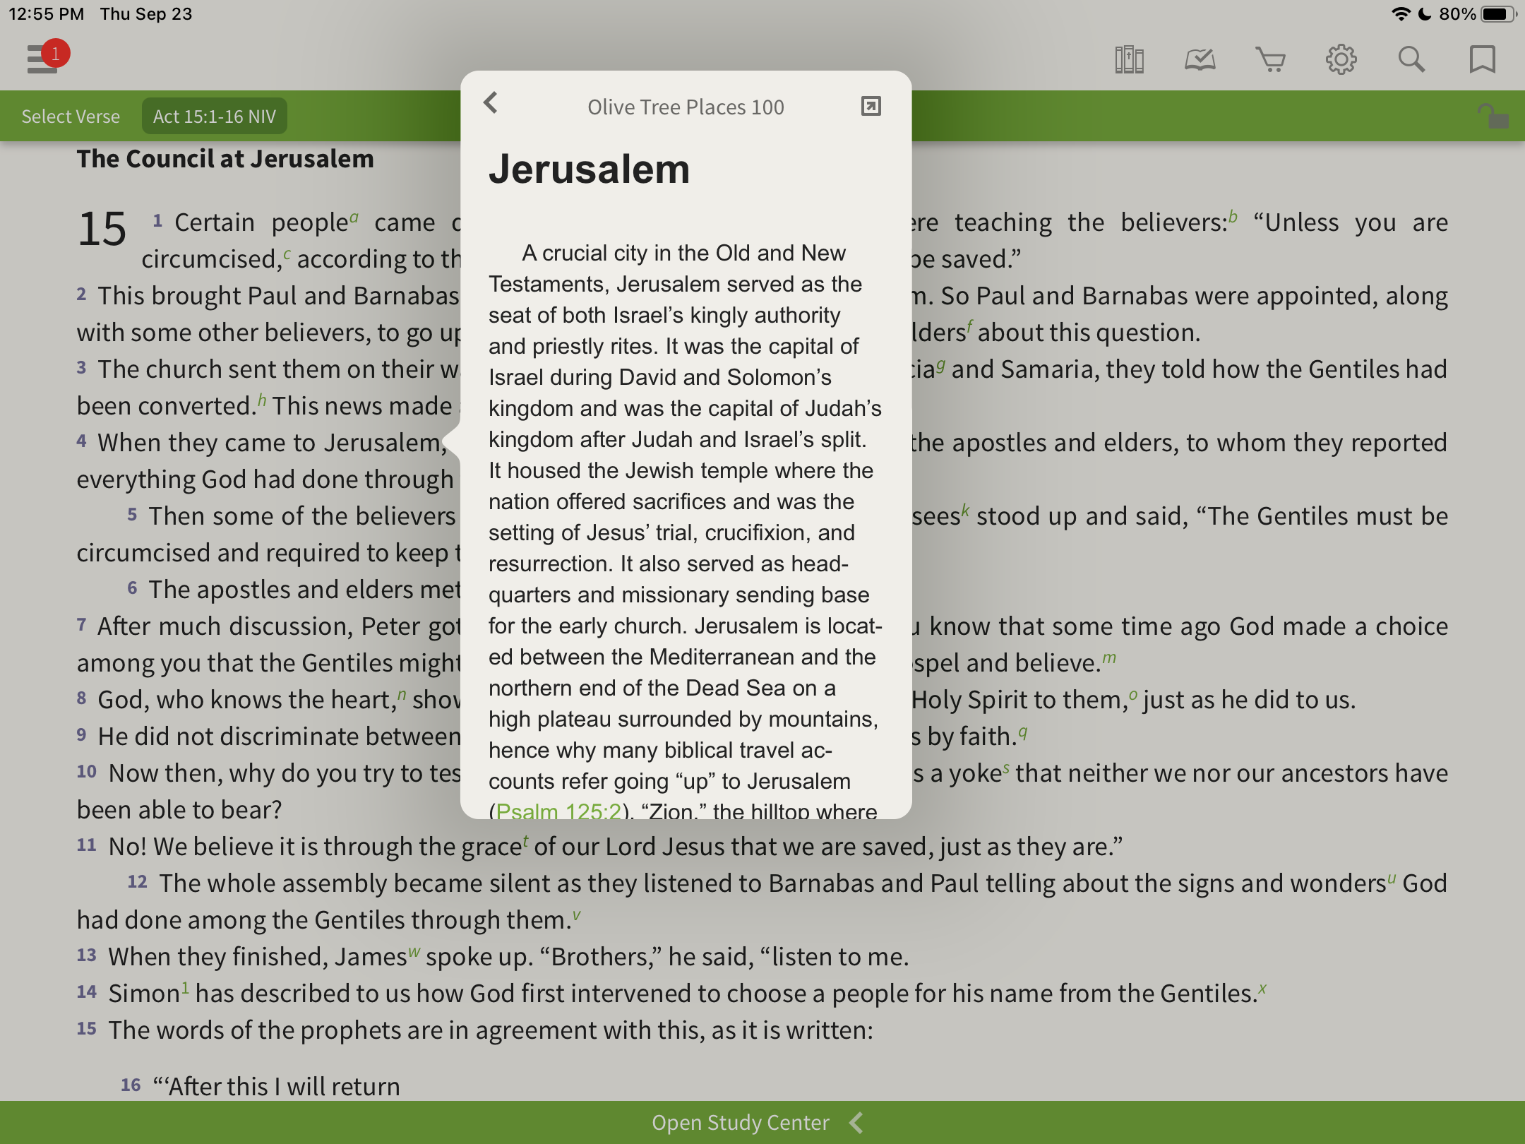Open footnote b after 'believers:'
Screen dimensions: 1525x1144
1233,217
